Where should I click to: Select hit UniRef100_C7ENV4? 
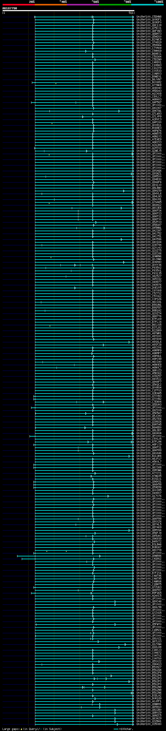click(x=149, y=402)
